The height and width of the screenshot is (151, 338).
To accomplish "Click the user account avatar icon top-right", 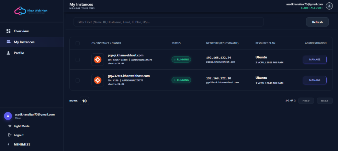I will (329, 6).
